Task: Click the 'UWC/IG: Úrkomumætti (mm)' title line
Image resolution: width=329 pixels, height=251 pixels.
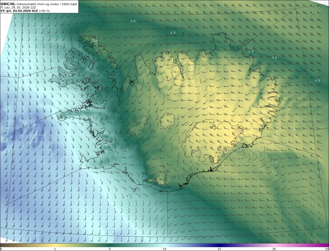Action: tap(39, 4)
